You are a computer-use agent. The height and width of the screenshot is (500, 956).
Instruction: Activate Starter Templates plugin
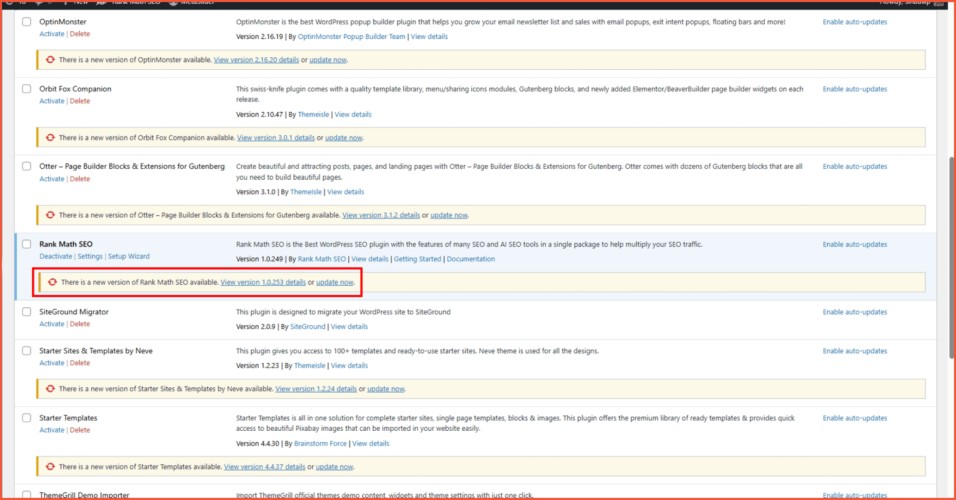point(52,430)
